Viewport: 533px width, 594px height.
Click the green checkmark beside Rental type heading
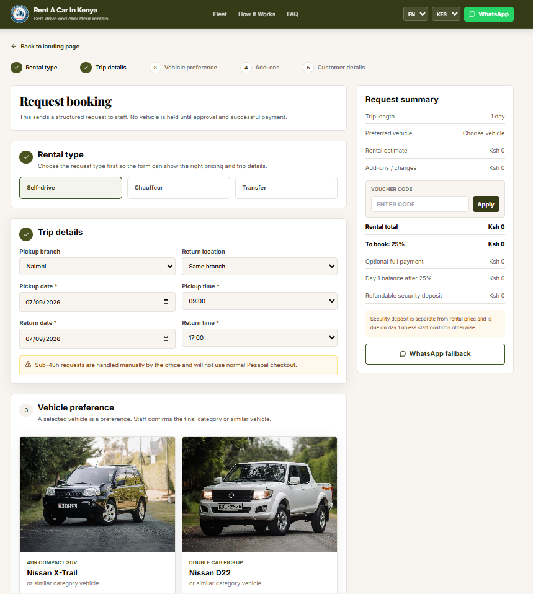click(26, 157)
